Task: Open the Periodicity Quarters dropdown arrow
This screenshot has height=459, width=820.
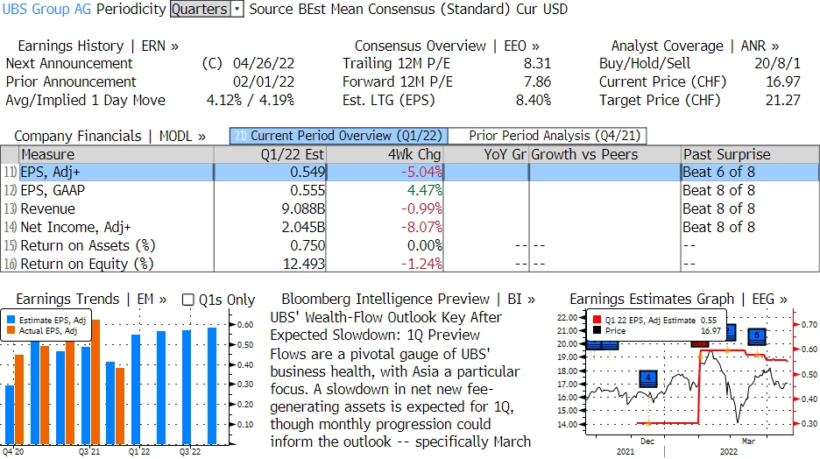Action: coord(237,9)
